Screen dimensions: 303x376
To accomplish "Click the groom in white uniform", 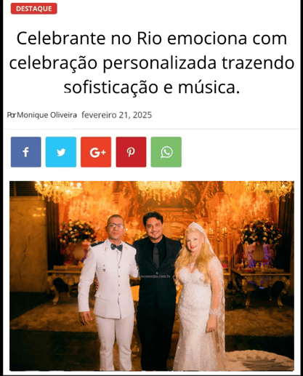I will click(x=109, y=292).
